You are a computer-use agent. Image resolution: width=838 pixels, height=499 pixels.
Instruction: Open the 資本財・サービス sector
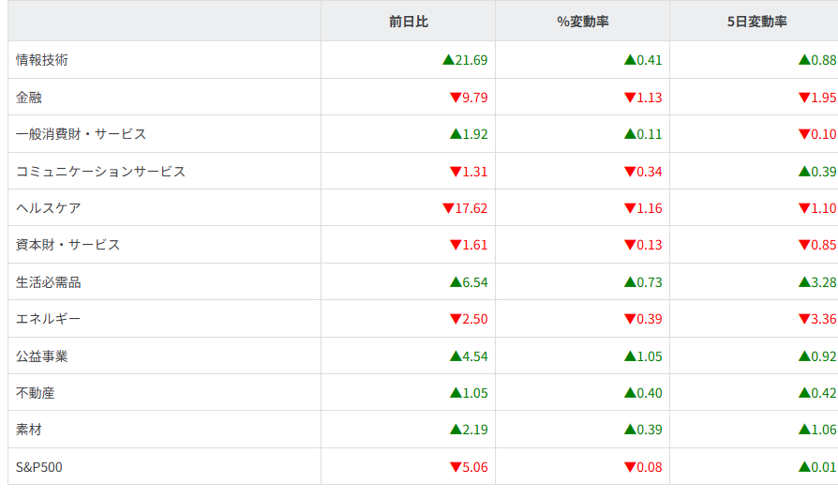point(68,245)
